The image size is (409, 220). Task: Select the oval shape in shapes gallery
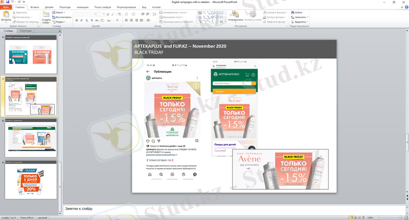pos(217,13)
